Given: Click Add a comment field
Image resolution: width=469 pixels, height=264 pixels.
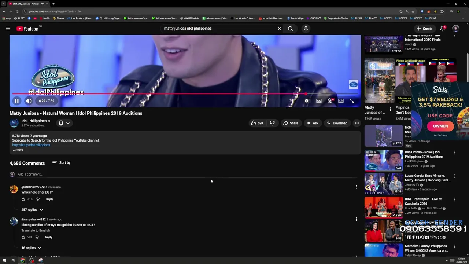Looking at the screenshot, I should point(187,175).
